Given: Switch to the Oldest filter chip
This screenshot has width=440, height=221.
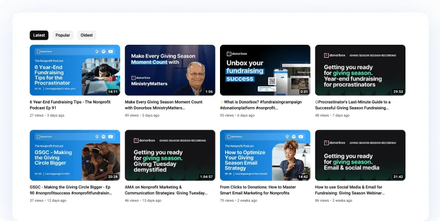Looking at the screenshot, I should 86,35.
